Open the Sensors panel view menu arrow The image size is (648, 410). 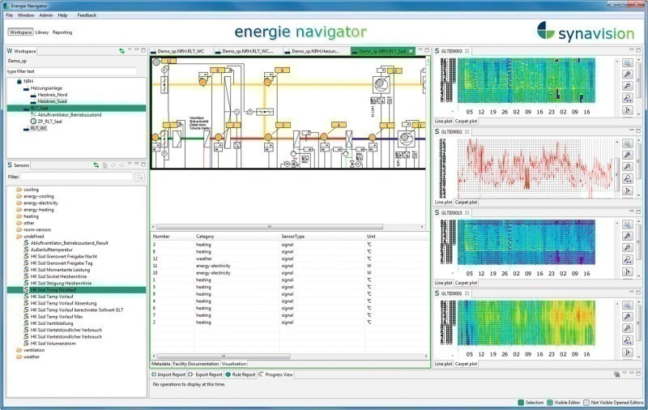(x=130, y=164)
